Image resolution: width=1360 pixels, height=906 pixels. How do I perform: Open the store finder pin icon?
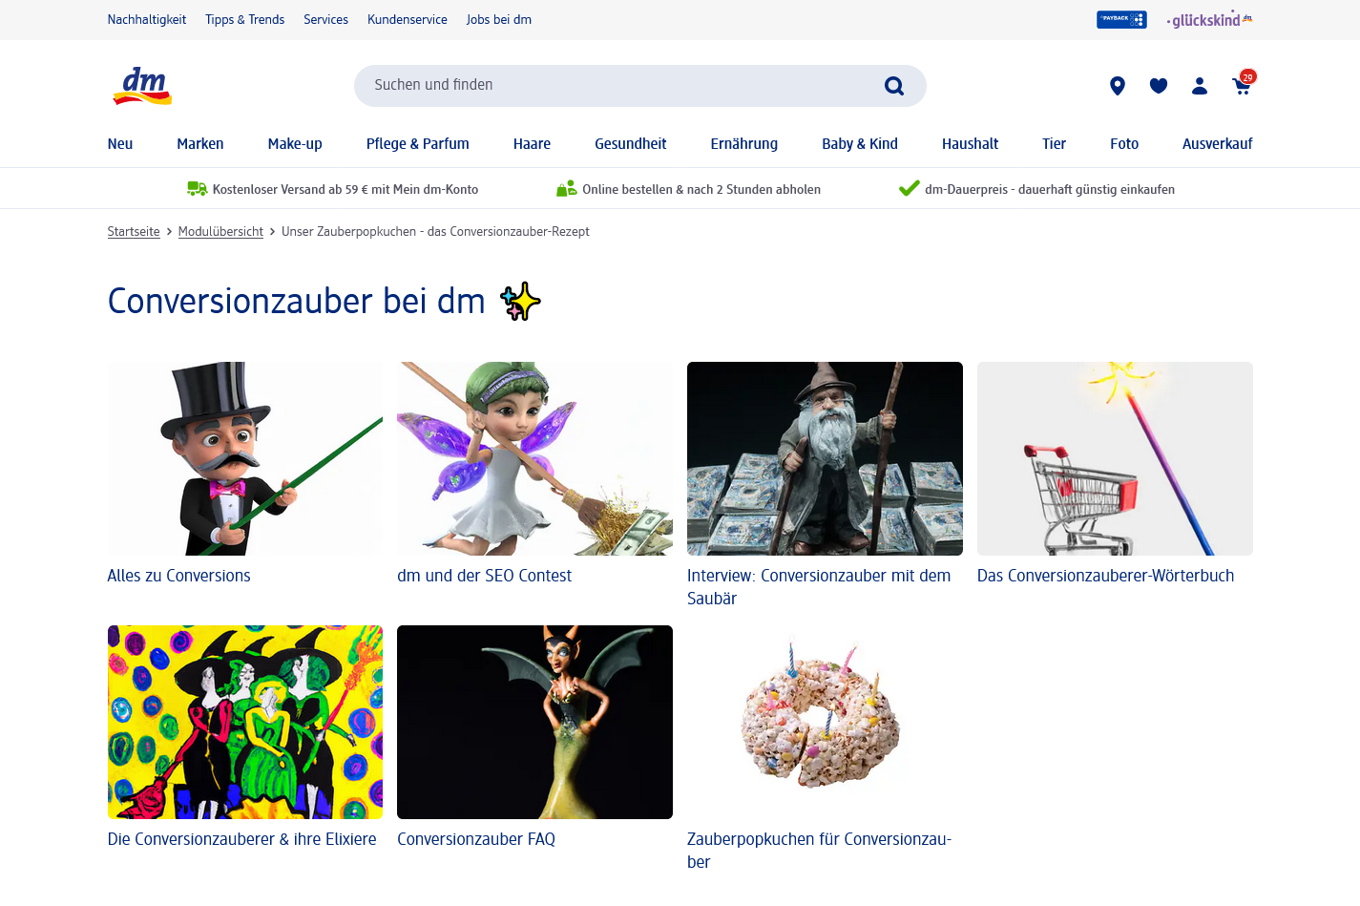pyautogui.click(x=1118, y=86)
